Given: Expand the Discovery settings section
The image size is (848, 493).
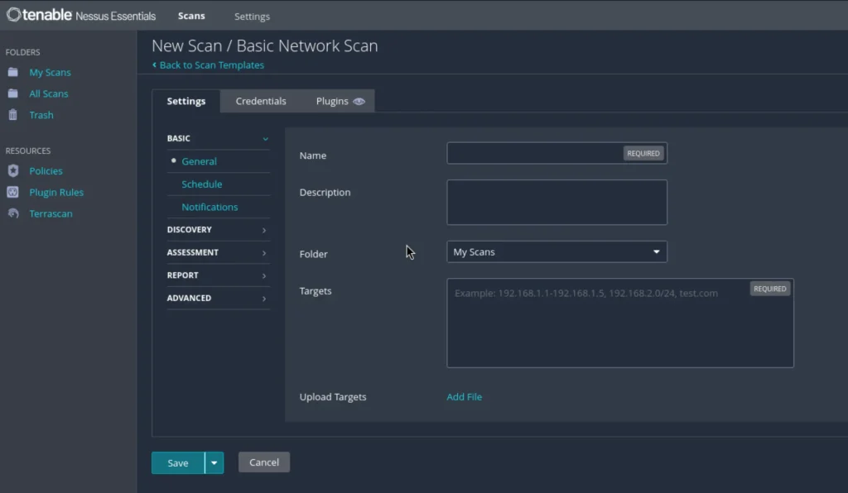Looking at the screenshot, I should 218,229.
